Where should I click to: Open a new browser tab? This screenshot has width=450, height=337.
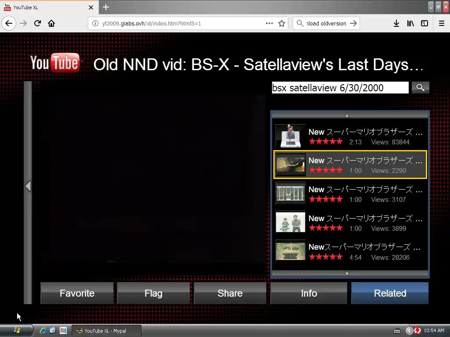click(x=105, y=7)
